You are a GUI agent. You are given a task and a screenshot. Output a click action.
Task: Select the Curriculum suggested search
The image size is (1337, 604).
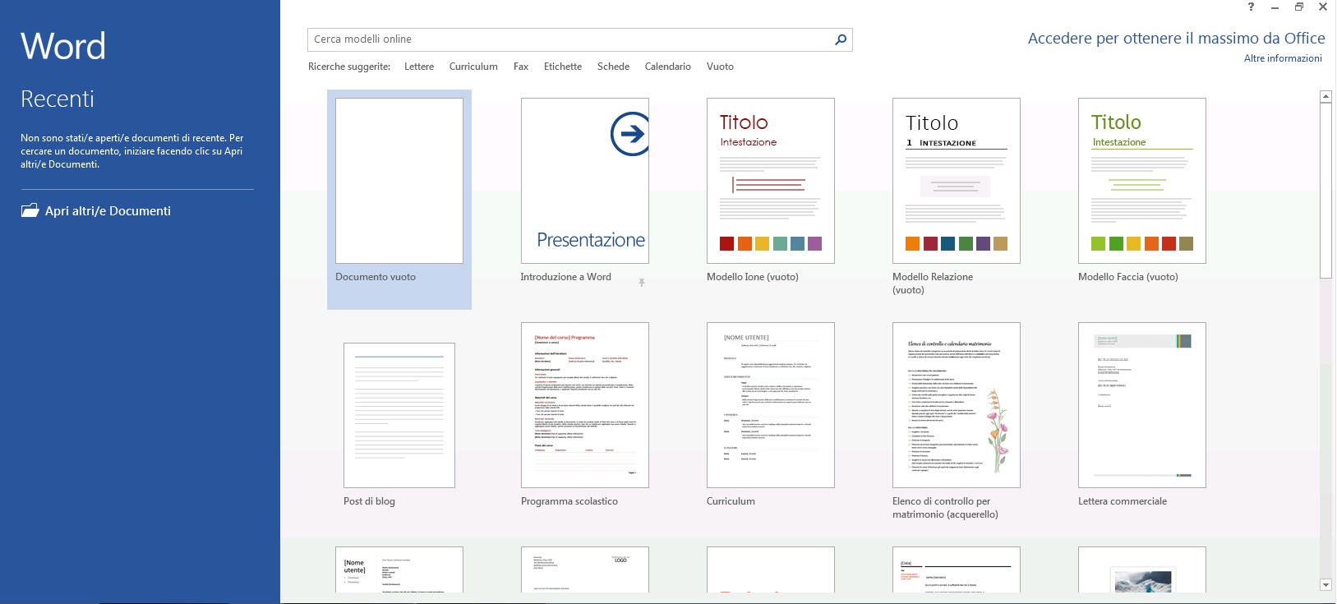(473, 67)
